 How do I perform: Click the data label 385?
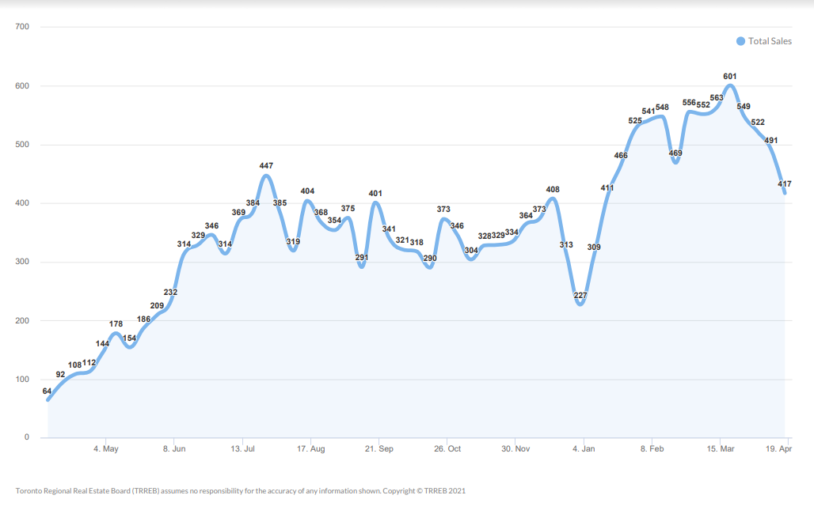tap(280, 202)
